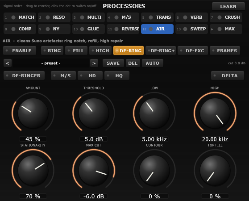The width and height of the screenshot is (249, 201).
Task: Go to the previous preset arrow
Action: pyautogui.click(x=8, y=63)
